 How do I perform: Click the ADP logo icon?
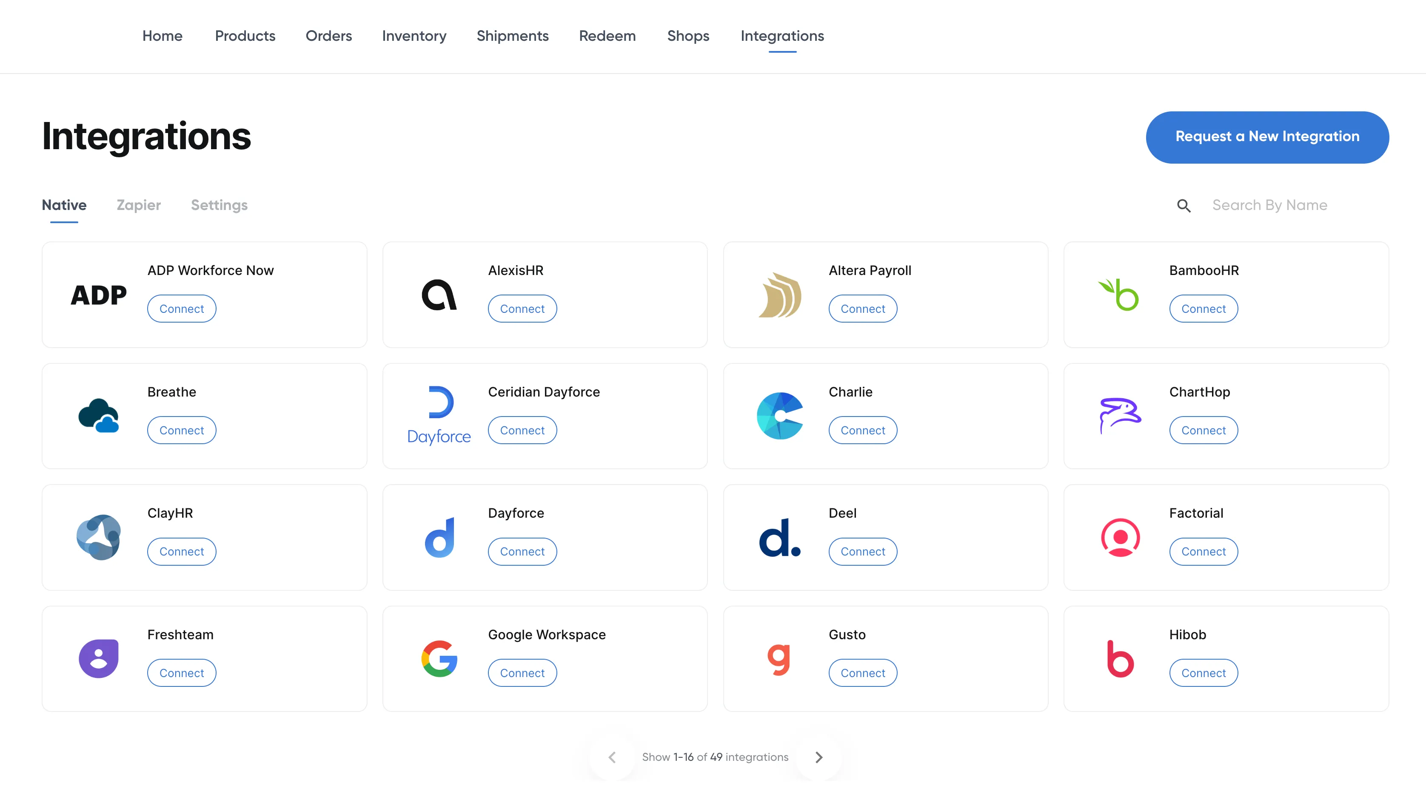tap(99, 295)
